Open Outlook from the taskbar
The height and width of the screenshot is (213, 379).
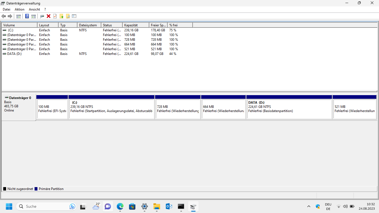click(169, 206)
